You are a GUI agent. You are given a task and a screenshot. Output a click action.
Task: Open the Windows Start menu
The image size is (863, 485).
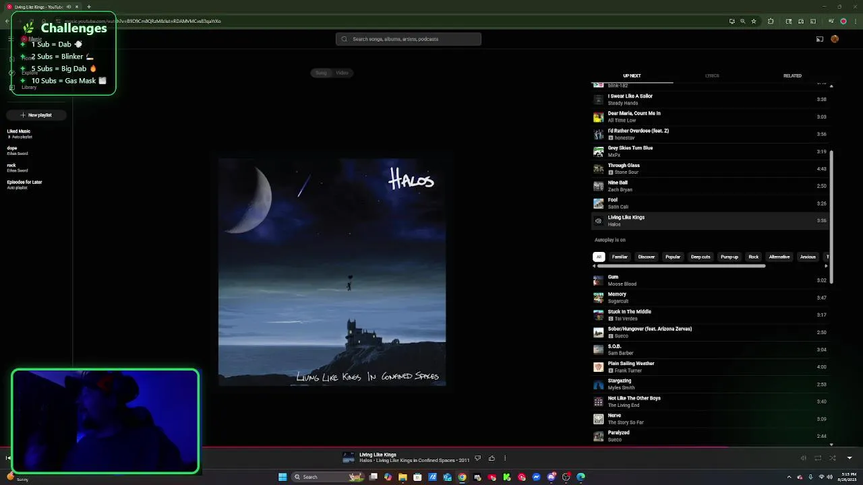282,477
